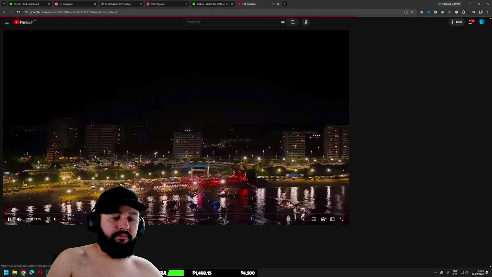492x277 pixels.
Task: Close the MTASA Build Information tab
Action: coord(141,4)
